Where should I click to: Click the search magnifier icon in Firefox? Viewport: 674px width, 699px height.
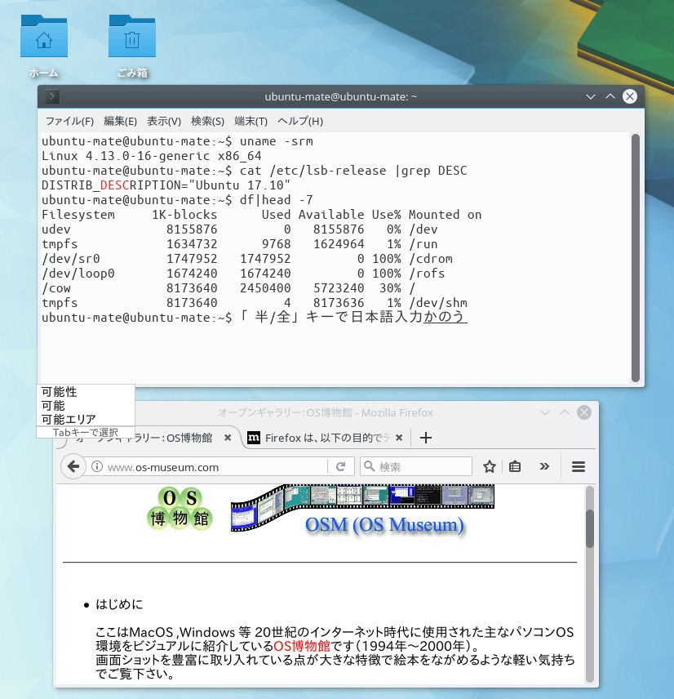click(369, 467)
